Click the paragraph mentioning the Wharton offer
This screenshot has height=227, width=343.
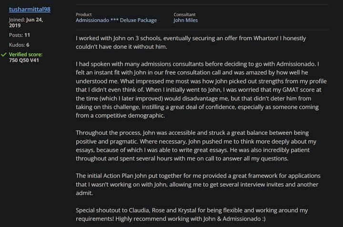pyautogui.click(x=191, y=42)
